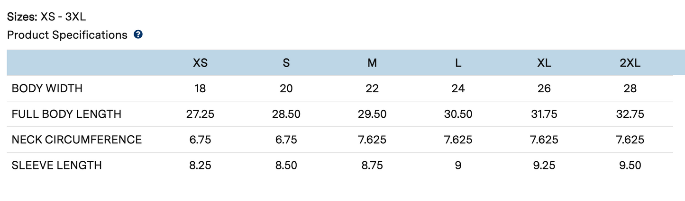Click the Product Specifications heading text

pos(67,35)
